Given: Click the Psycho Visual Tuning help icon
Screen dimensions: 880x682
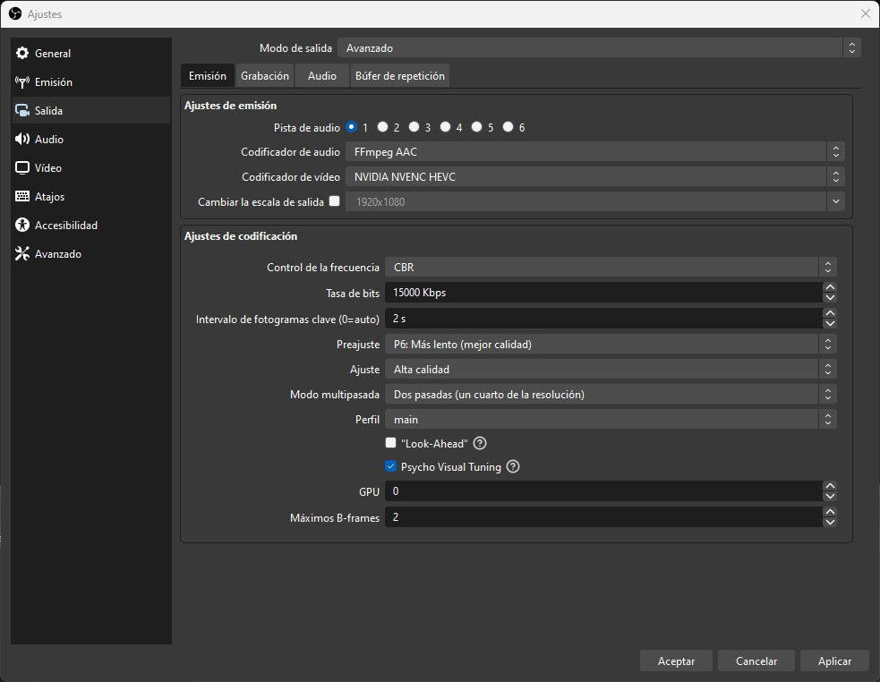Looking at the screenshot, I should pos(513,466).
